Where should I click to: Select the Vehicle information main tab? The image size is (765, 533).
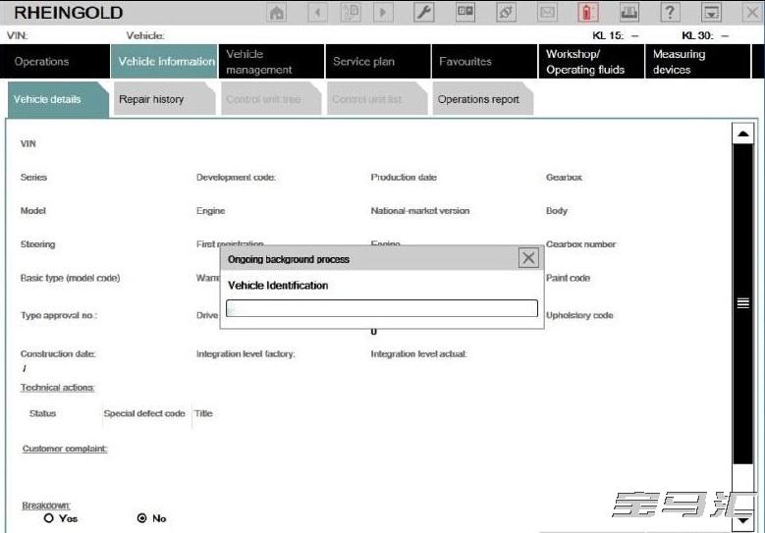click(x=164, y=62)
